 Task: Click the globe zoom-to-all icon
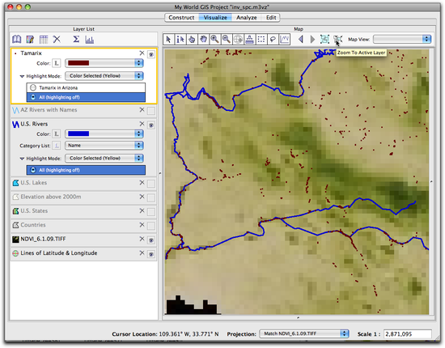pos(238,39)
